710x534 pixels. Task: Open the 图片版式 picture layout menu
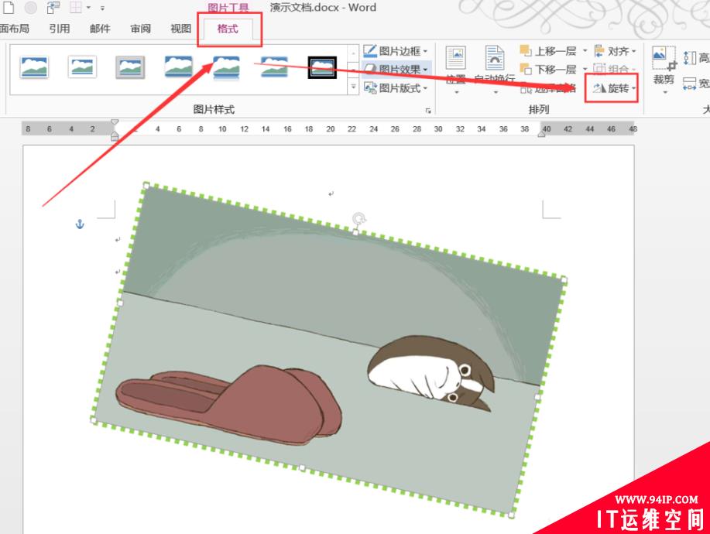point(396,87)
